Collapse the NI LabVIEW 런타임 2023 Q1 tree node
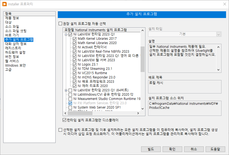The image size is (229, 155). pyautogui.click(x=66, y=34)
